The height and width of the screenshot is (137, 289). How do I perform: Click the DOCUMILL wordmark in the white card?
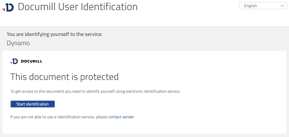(x=31, y=62)
